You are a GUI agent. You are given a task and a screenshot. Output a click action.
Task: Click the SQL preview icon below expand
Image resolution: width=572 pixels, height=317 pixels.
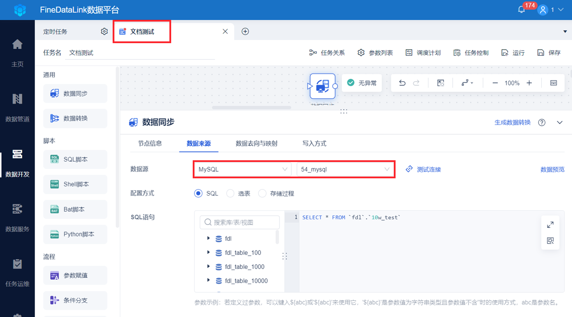[550, 240]
